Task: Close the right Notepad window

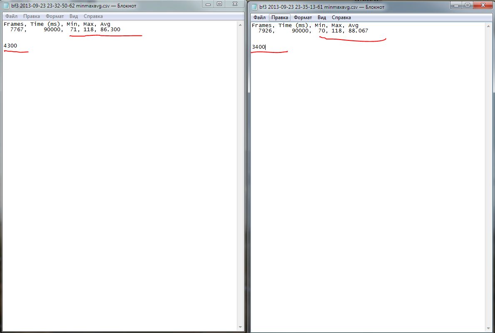Action: pos(483,5)
